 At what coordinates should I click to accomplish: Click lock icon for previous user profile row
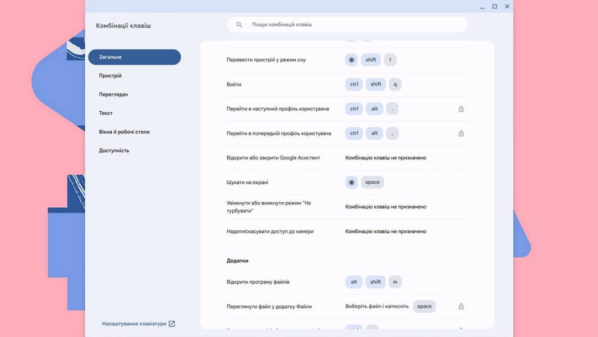point(461,133)
